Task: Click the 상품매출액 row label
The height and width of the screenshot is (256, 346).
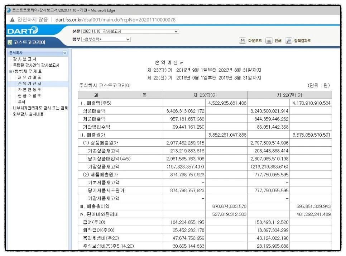Action: [94, 111]
